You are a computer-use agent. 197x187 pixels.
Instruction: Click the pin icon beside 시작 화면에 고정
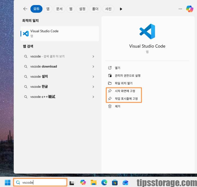pos(110,91)
